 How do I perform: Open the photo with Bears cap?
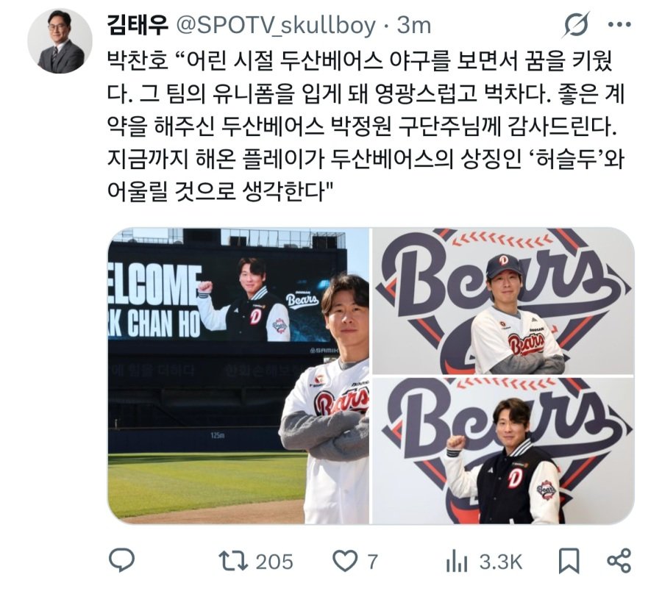point(503,301)
